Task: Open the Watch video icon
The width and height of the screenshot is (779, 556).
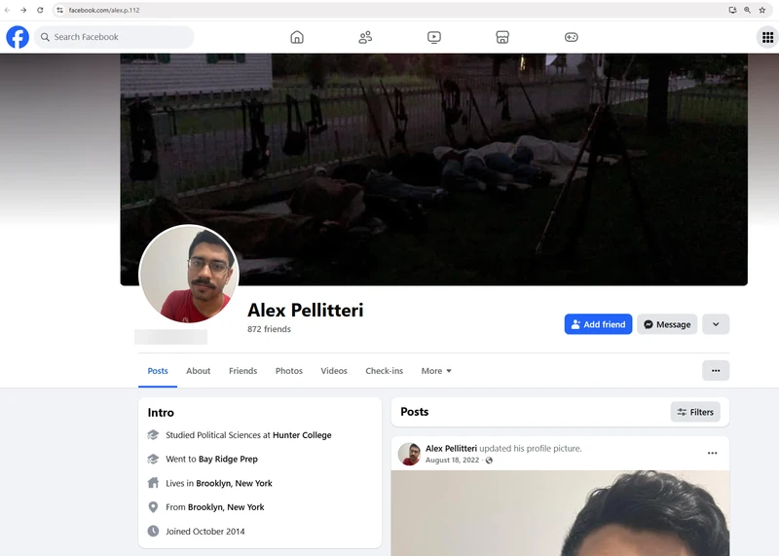Action: click(433, 37)
